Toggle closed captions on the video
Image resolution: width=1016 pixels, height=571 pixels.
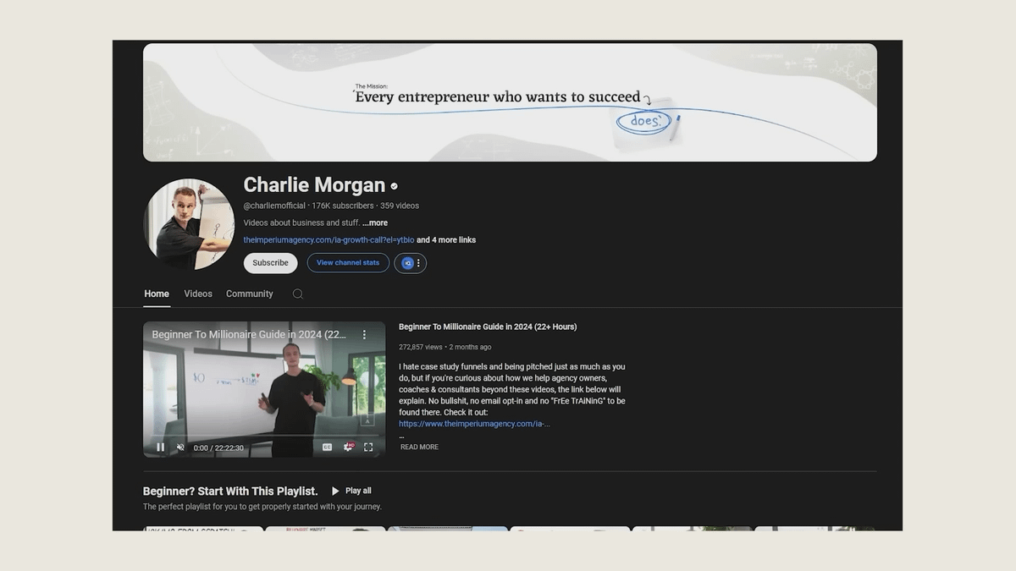(327, 447)
